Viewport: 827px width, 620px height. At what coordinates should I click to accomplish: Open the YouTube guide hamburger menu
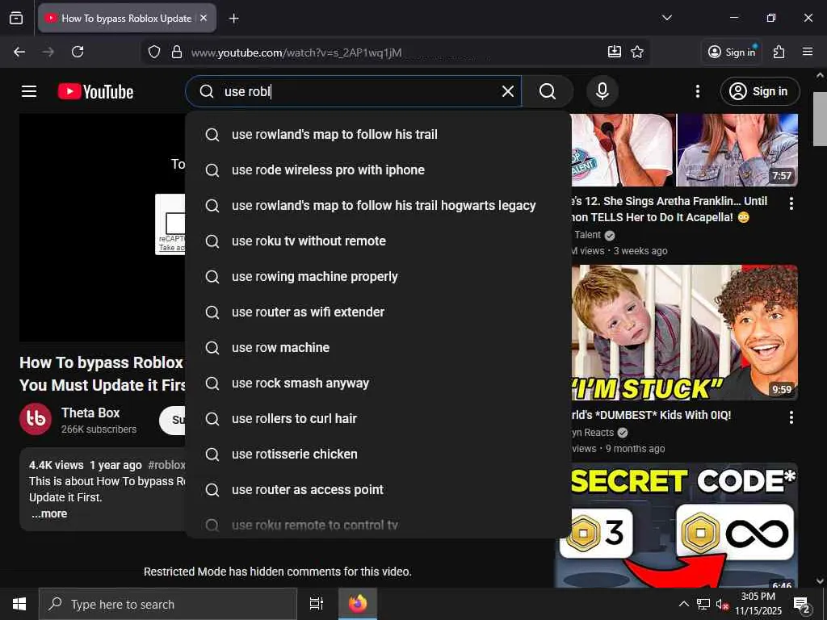click(29, 91)
